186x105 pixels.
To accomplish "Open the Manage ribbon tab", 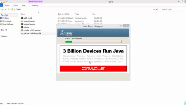I will [x=35, y=5].
